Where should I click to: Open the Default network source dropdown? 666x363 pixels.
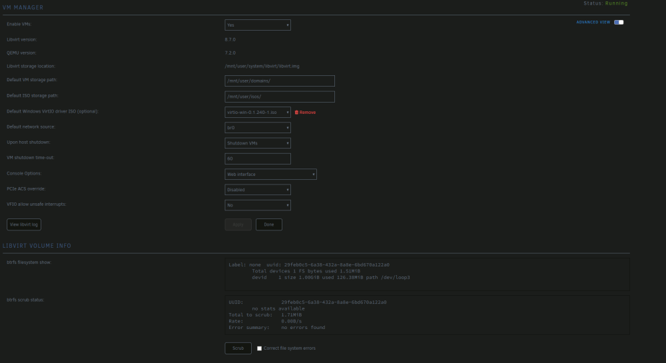(x=257, y=127)
